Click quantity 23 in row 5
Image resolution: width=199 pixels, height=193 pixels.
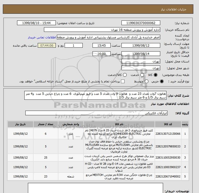(46, 176)
